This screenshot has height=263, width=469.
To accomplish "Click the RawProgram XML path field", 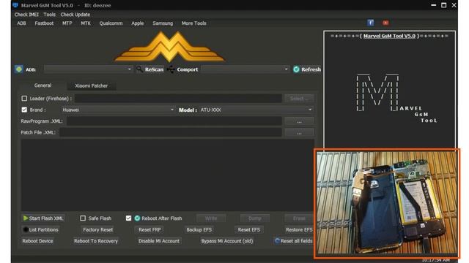I will [x=174, y=121].
